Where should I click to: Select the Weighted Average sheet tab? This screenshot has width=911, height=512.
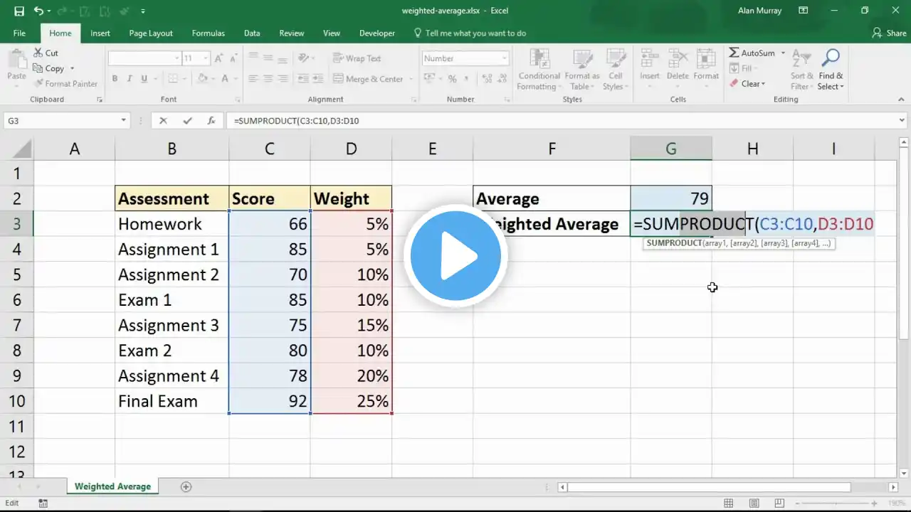(x=112, y=486)
